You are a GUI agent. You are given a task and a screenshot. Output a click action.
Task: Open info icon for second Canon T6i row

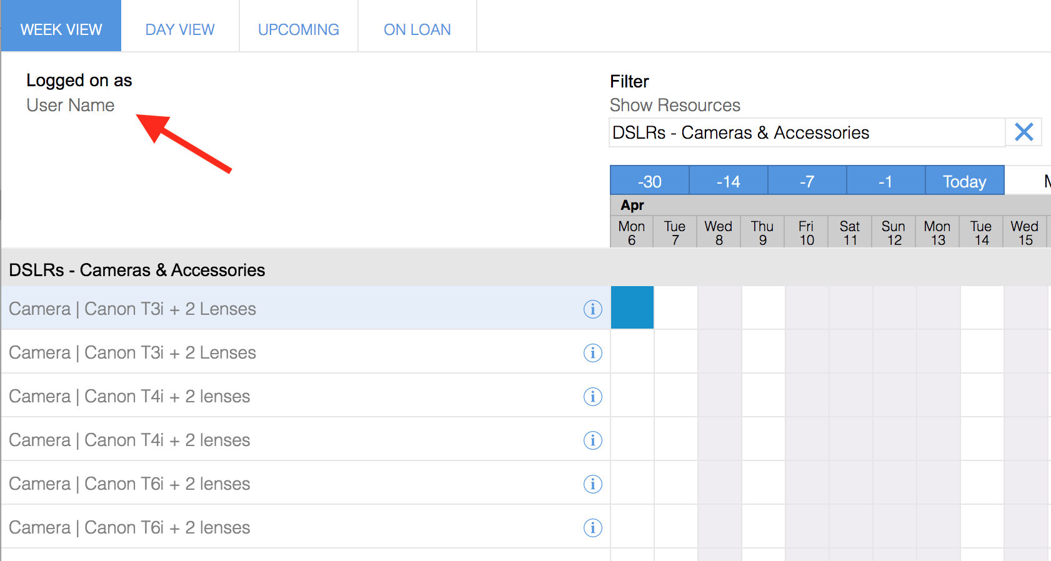[592, 527]
